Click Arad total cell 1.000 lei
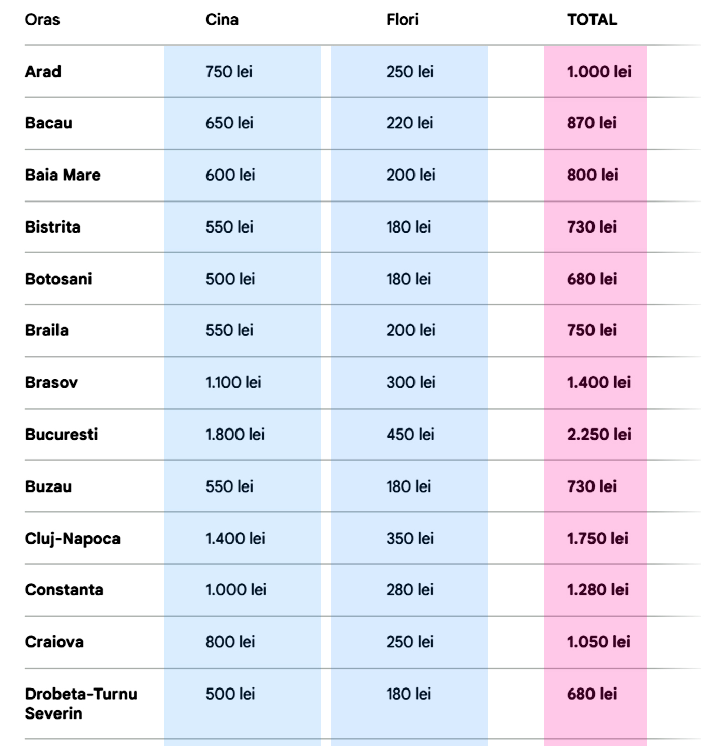The height and width of the screenshot is (746, 712). (x=599, y=72)
